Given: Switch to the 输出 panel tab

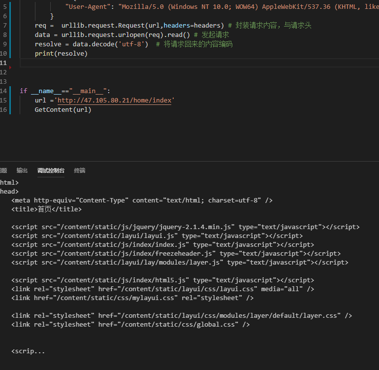Looking at the screenshot, I should click(22, 170).
